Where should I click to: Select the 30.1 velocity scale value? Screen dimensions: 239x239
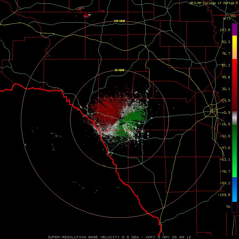click(226, 89)
